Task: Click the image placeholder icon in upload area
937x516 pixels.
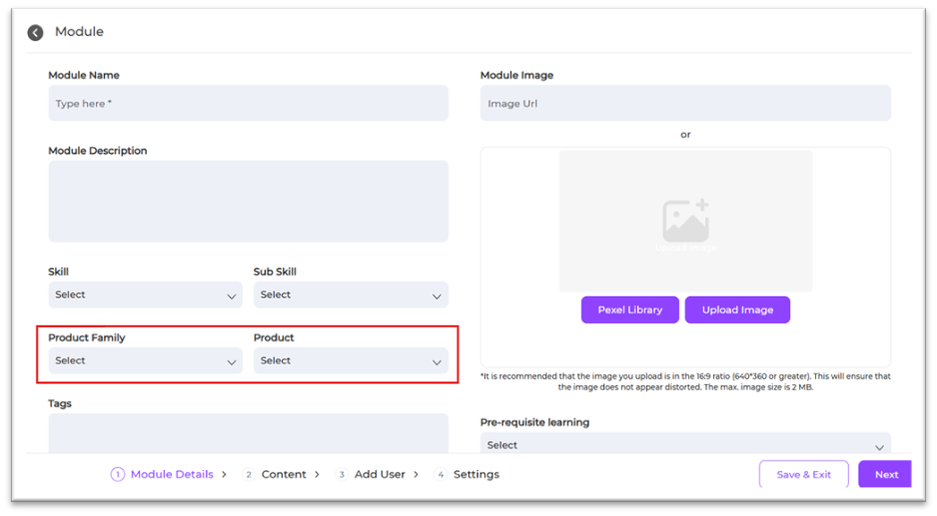Action: pos(685,221)
